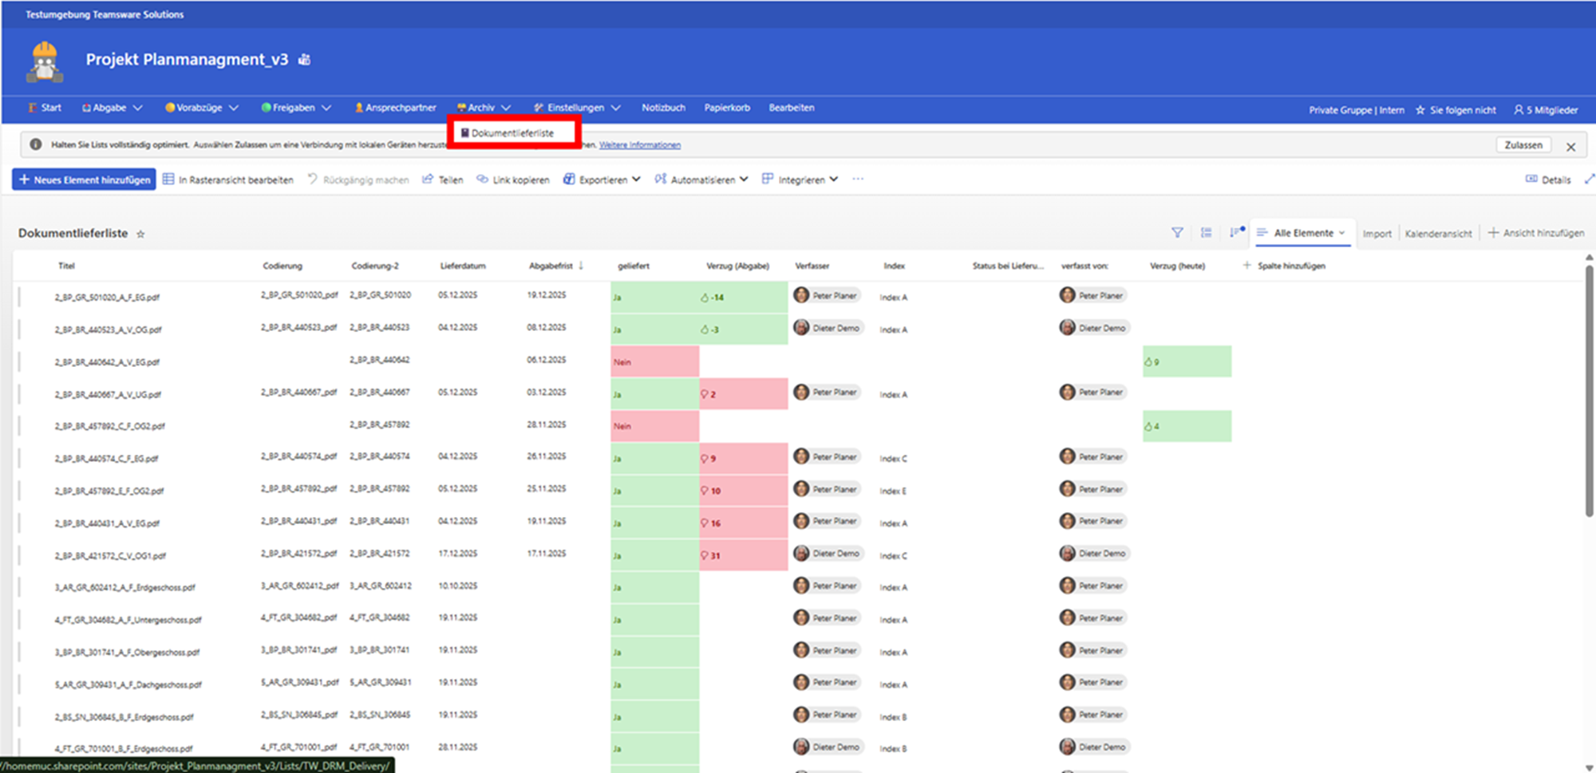Image resolution: width=1596 pixels, height=773 pixels.
Task: Click the expand to full-screen arrow icon
Action: click(1589, 179)
